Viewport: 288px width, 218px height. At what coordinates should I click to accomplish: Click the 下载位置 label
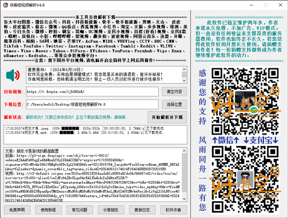(x=13, y=105)
